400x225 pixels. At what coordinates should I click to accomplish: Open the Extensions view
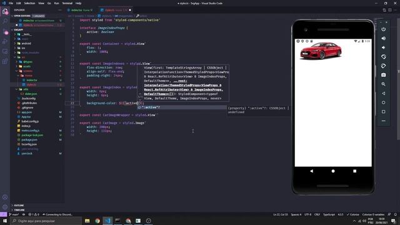[5, 61]
